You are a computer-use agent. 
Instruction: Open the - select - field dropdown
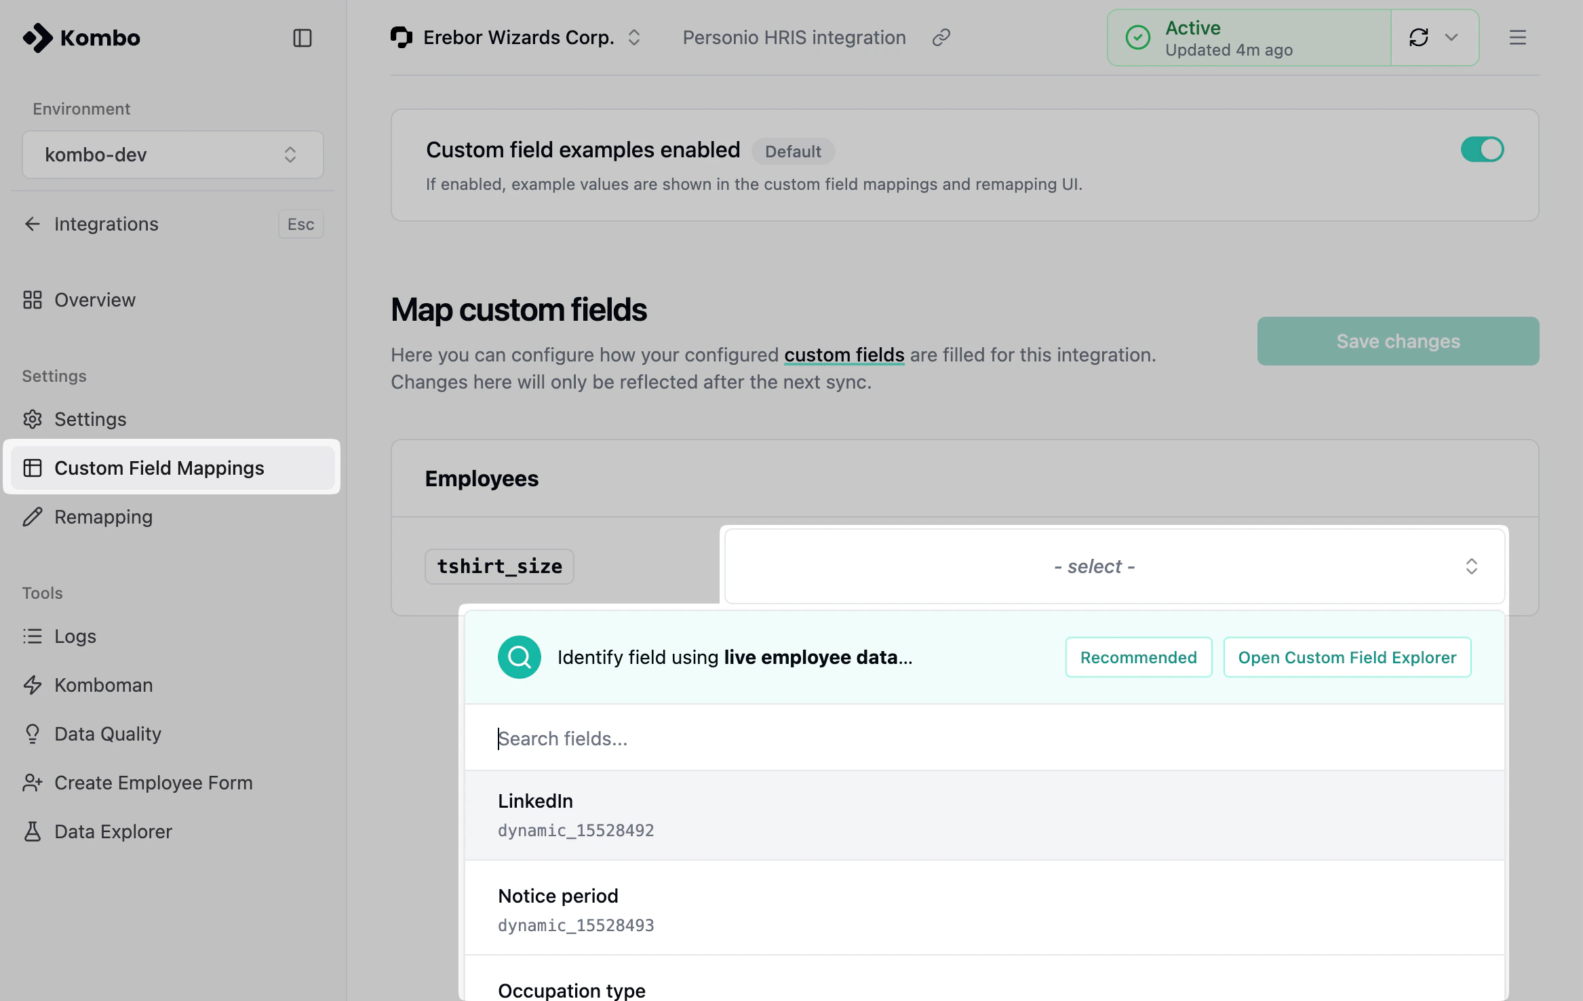click(x=1114, y=566)
